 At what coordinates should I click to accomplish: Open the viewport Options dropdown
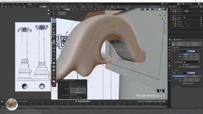point(164,7)
